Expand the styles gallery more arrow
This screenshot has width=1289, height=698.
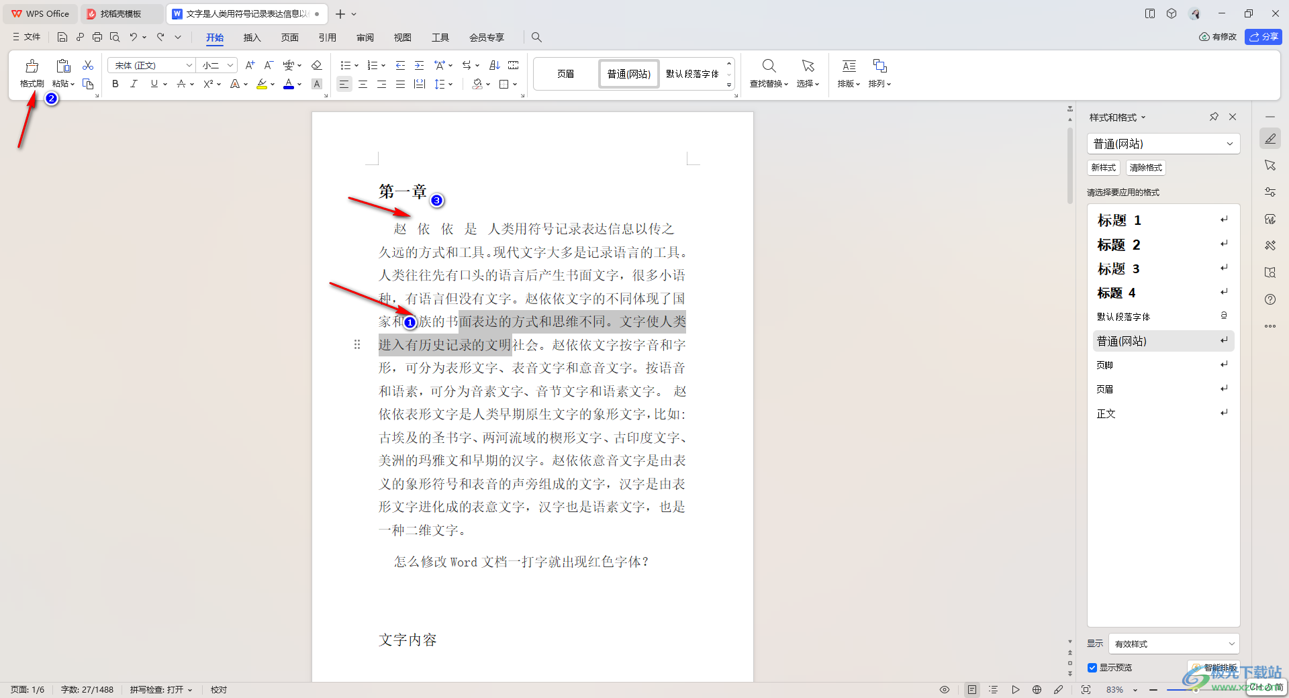click(x=729, y=85)
